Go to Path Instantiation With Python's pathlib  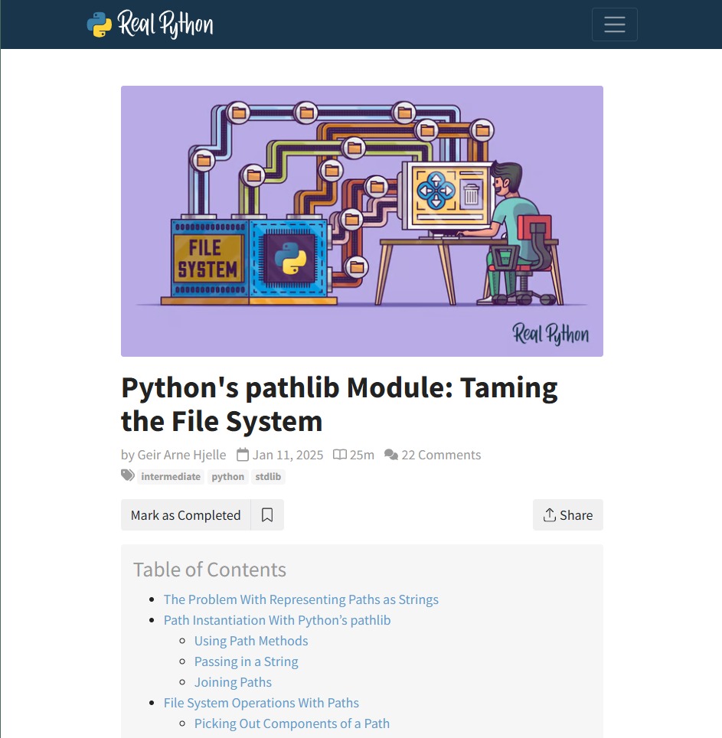(x=277, y=620)
